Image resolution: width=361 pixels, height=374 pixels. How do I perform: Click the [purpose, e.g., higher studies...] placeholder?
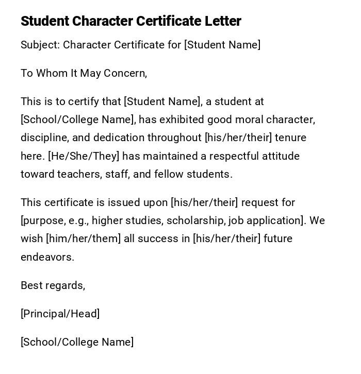(x=162, y=220)
